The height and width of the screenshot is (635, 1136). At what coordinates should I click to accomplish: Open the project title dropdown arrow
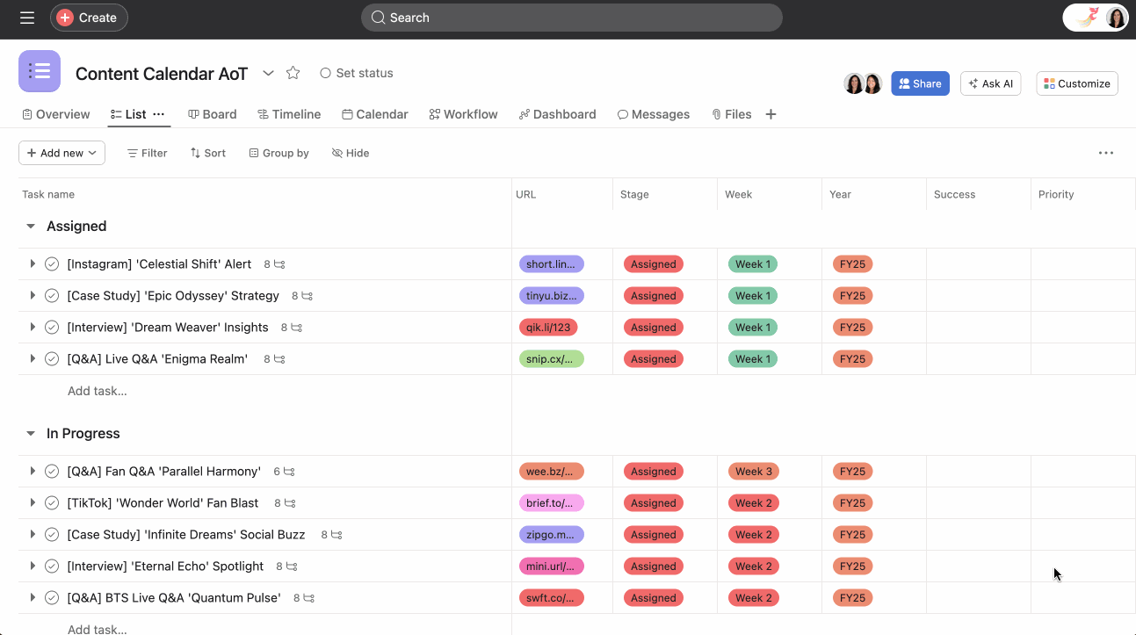pyautogui.click(x=269, y=73)
